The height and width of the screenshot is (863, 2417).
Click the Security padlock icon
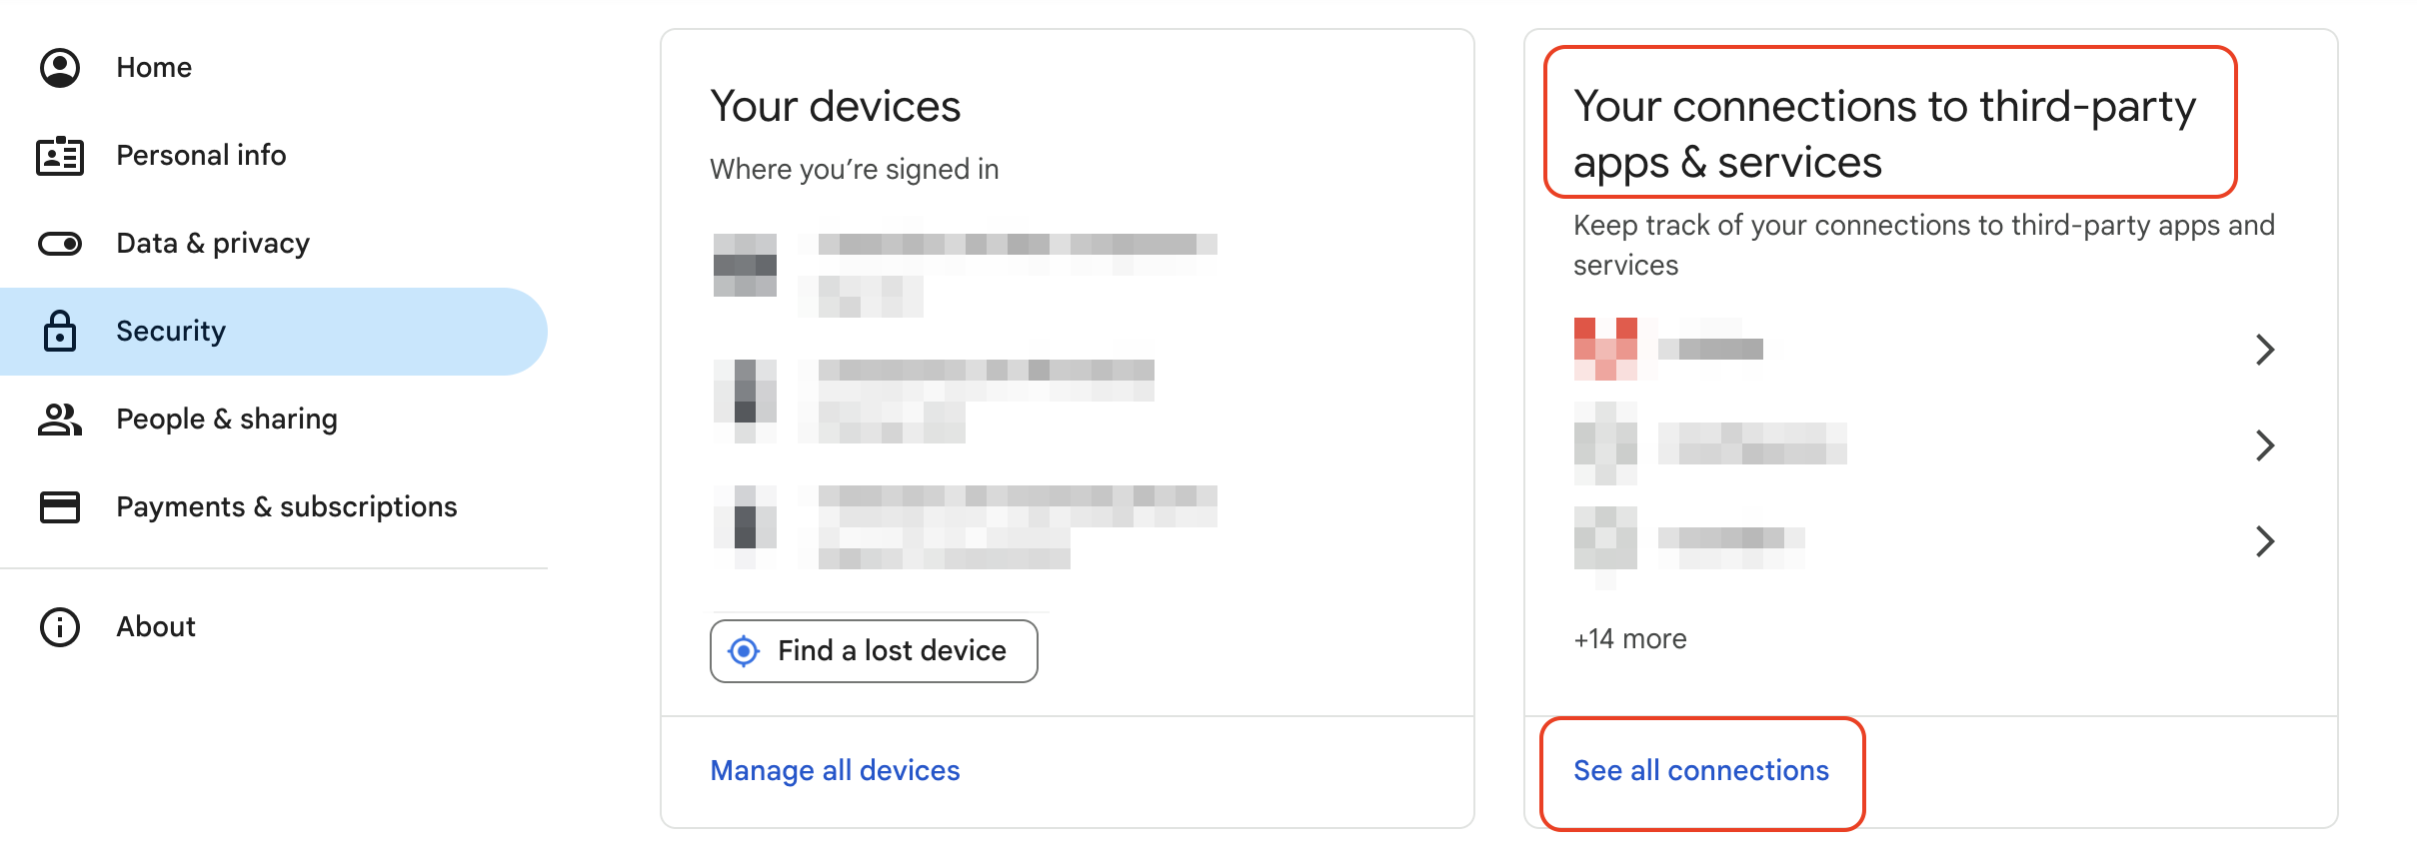[x=58, y=331]
